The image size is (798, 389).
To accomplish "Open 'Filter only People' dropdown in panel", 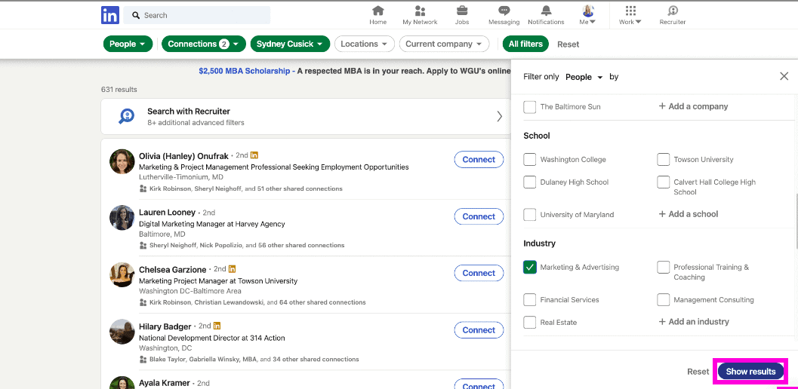I will pos(584,77).
